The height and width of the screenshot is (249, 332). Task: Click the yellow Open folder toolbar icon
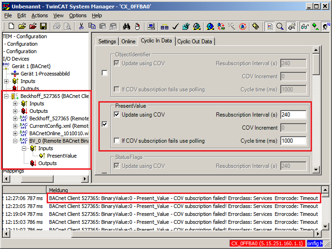(22, 27)
